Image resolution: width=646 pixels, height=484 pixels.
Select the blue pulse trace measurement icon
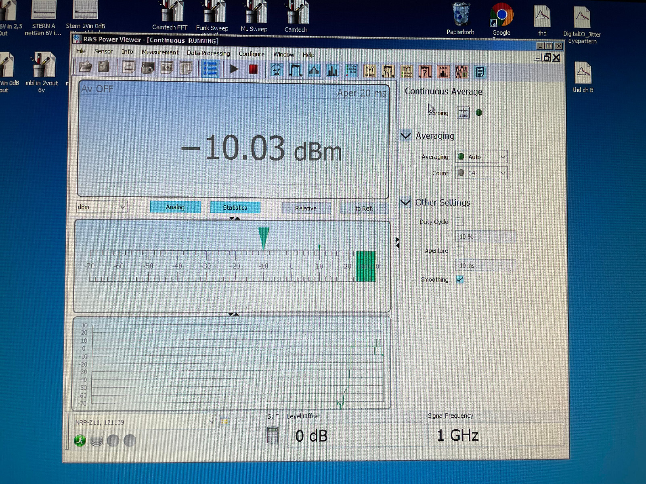pos(296,71)
